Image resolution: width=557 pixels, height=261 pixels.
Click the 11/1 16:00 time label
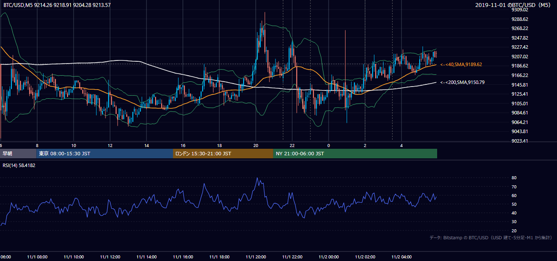coord(183,257)
